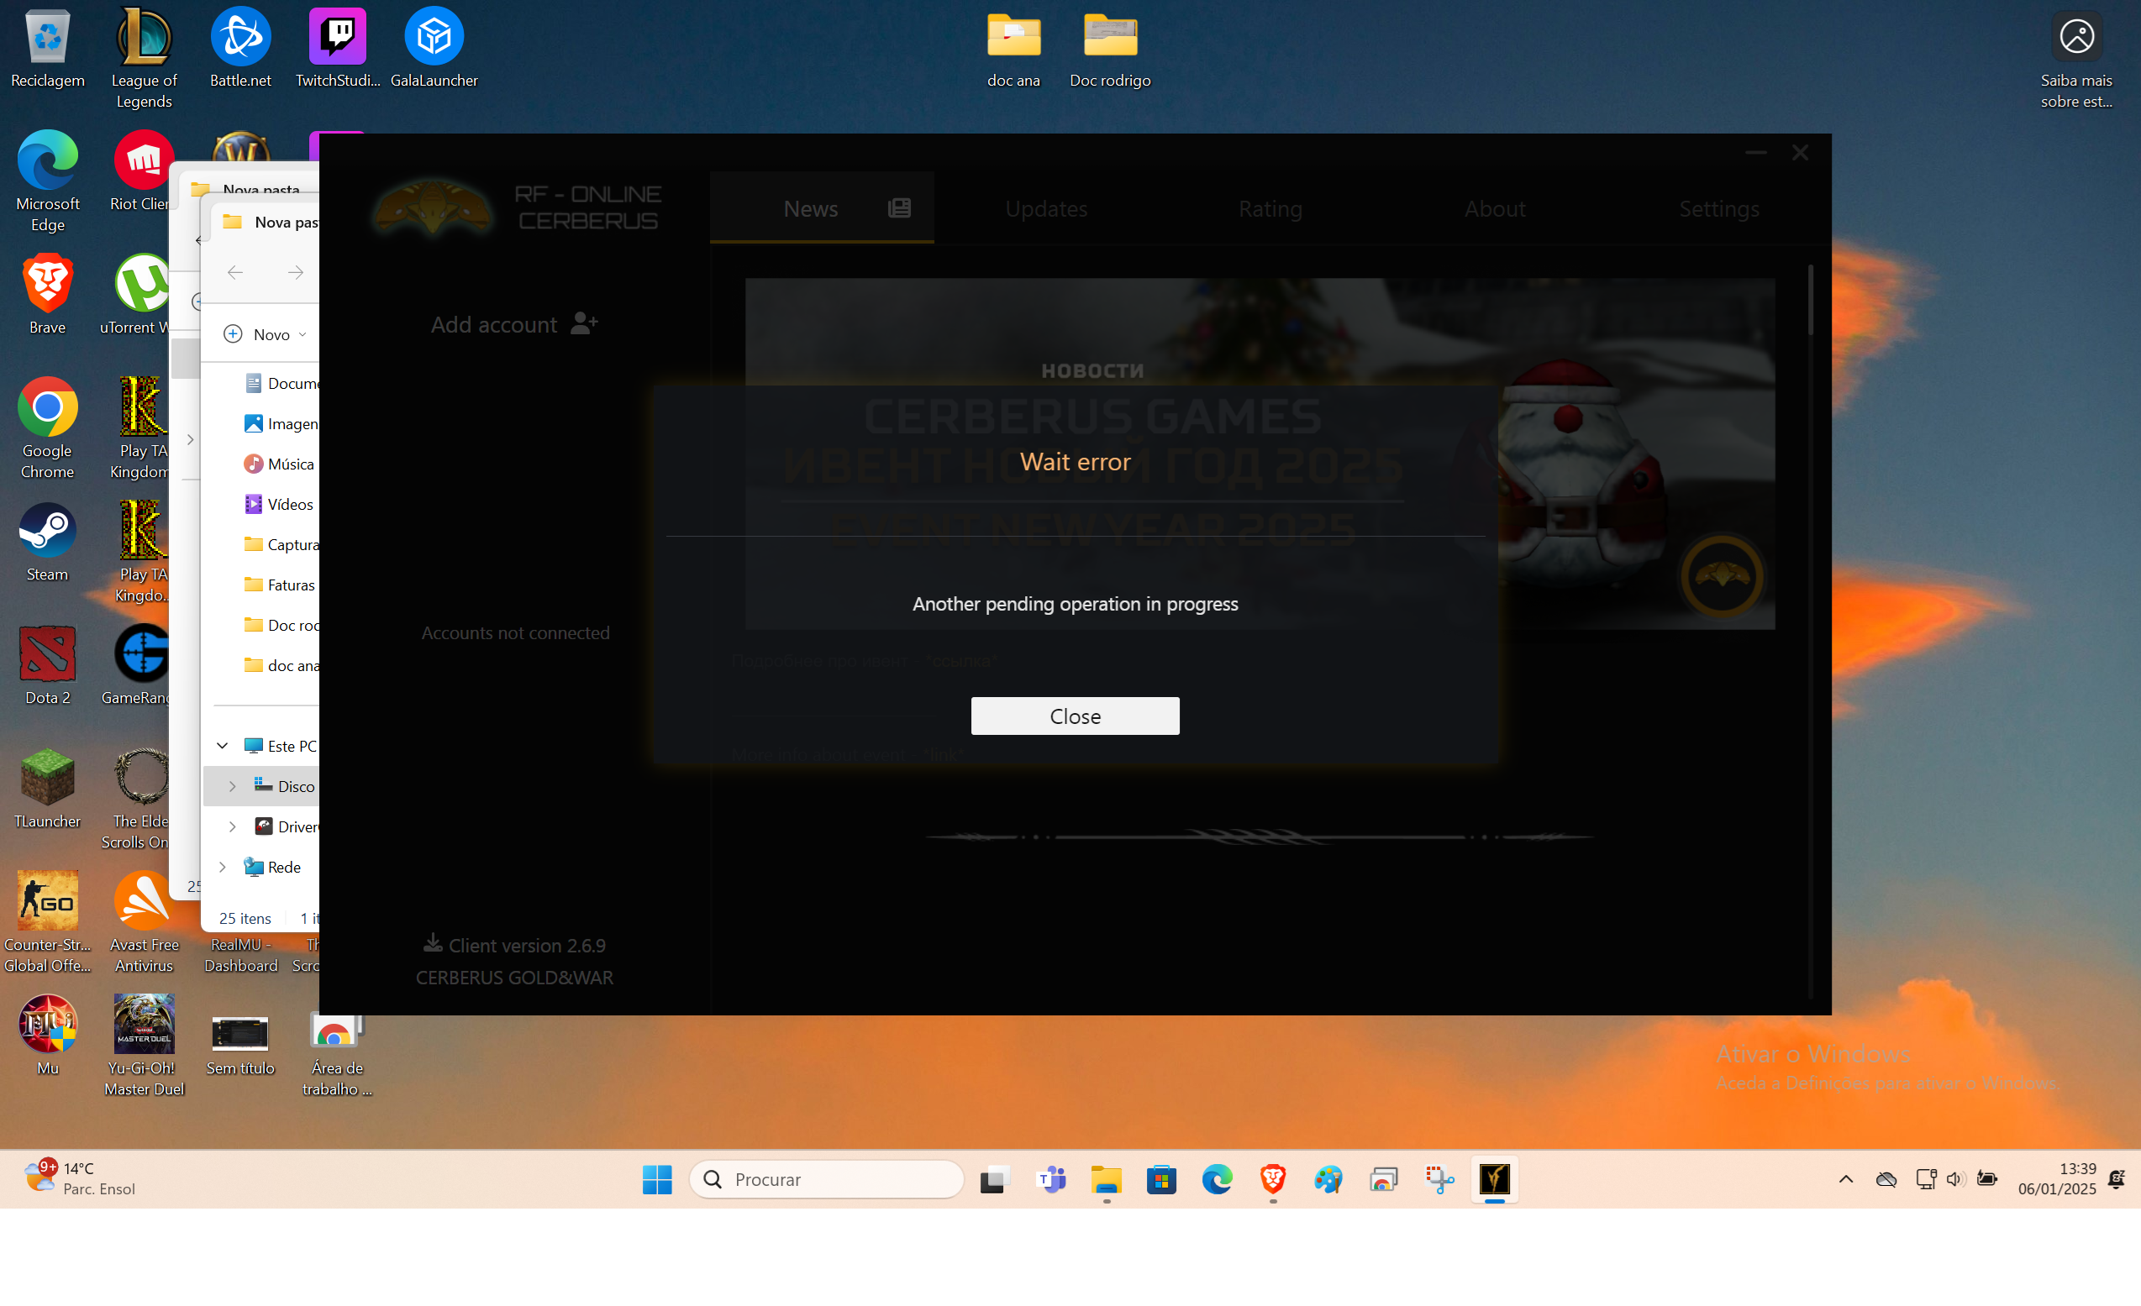Select Avast Free Antivirus desktop icon

point(145,922)
